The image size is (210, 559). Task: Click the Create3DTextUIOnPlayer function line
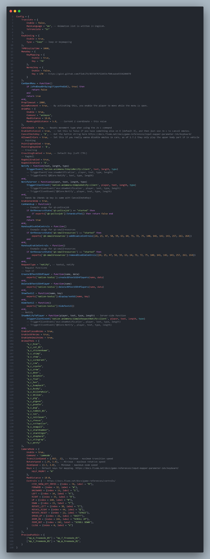pos(50,274)
